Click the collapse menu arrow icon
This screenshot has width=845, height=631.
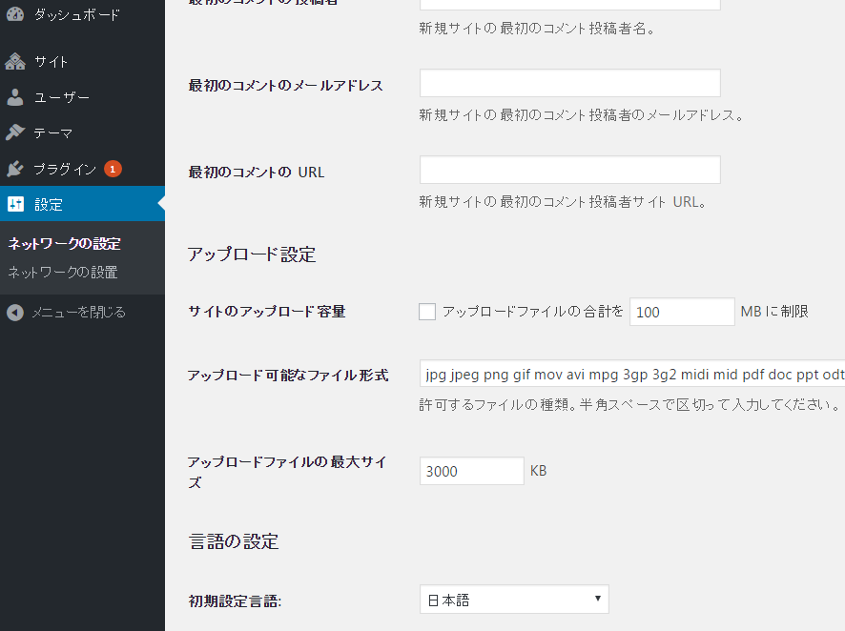click(15, 312)
